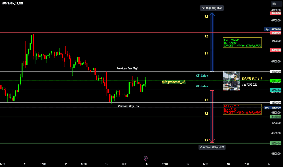
Task: Click the 47500.00 price axis value
Action: pyautogui.click(x=276, y=41)
